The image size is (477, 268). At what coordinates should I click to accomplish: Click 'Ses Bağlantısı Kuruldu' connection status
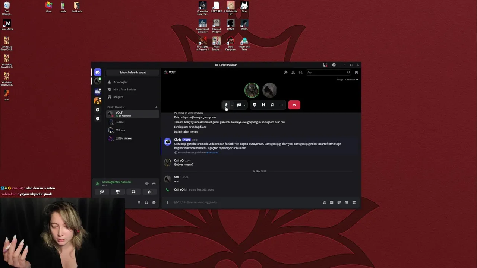pyautogui.click(x=116, y=182)
